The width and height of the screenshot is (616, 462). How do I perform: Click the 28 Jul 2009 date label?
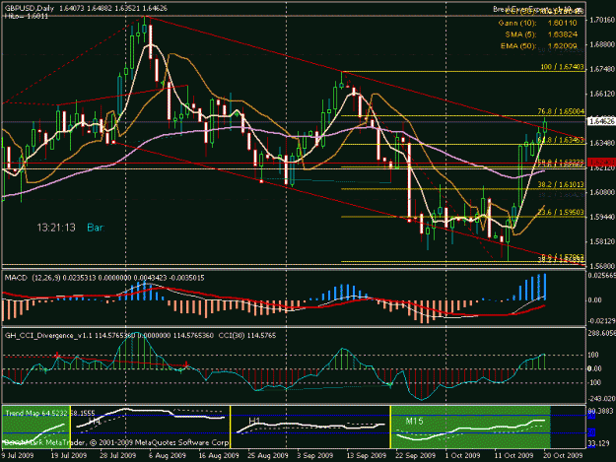(x=118, y=456)
